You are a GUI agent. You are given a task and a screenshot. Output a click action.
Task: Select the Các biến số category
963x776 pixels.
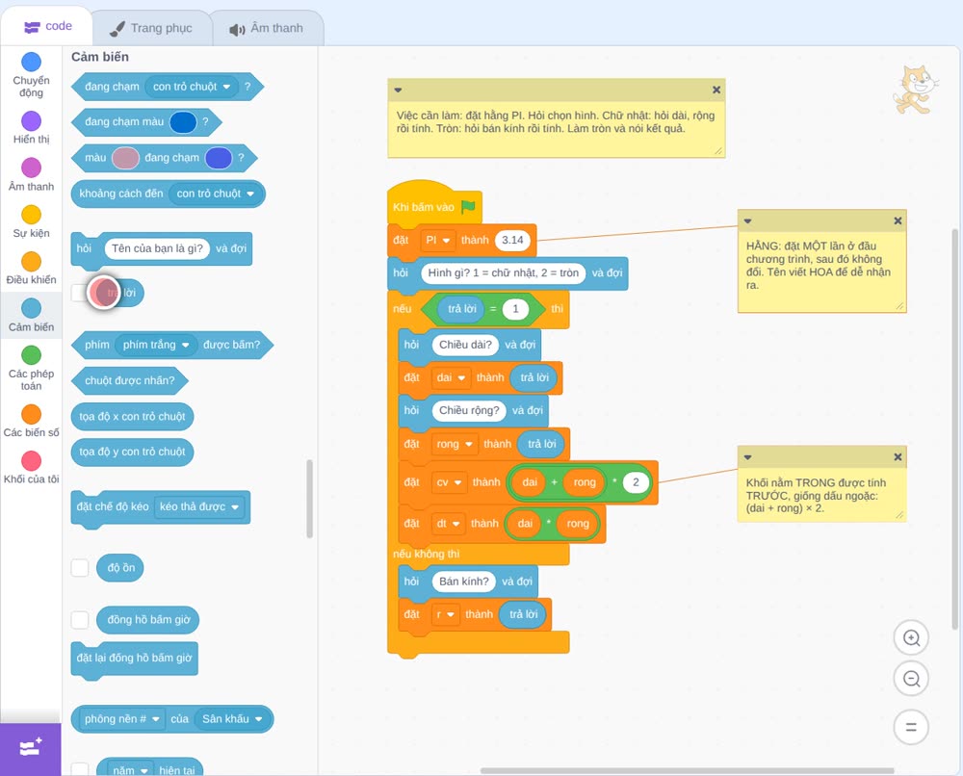31,421
